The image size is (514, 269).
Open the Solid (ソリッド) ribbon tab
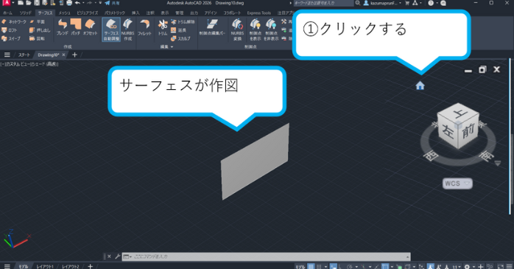pos(25,13)
